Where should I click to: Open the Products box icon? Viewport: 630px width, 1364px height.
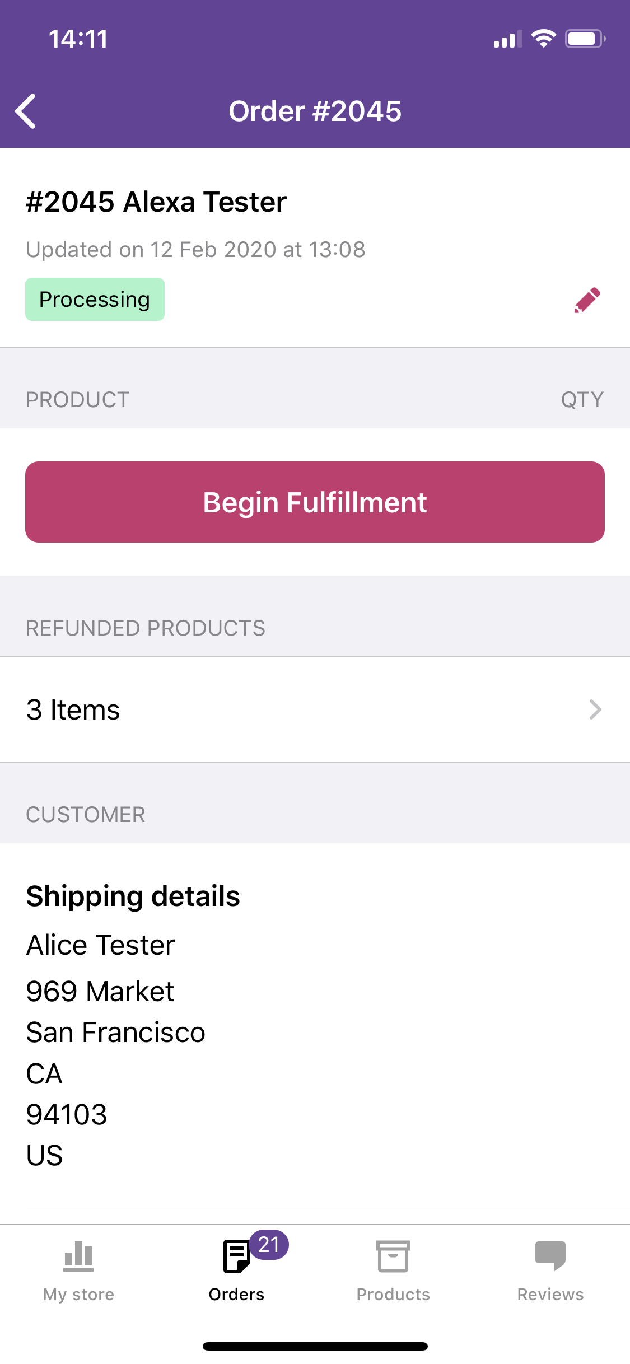(393, 1256)
